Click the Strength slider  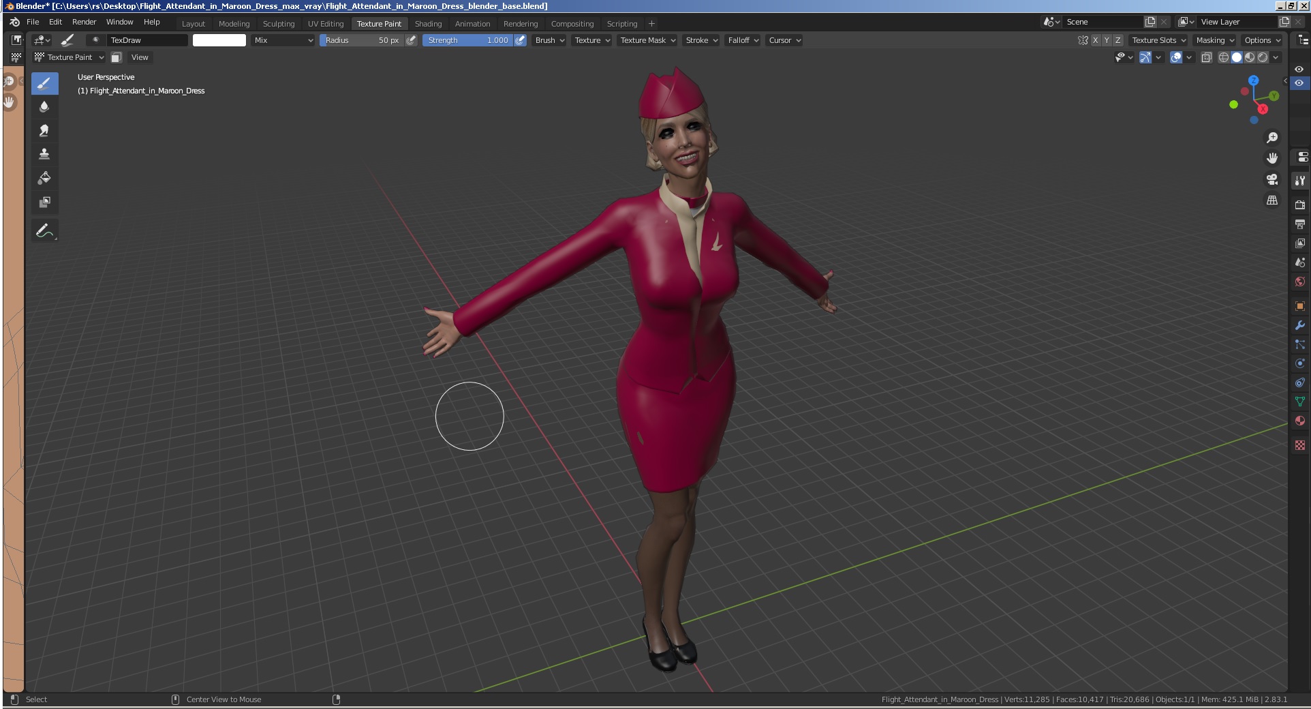click(x=467, y=40)
